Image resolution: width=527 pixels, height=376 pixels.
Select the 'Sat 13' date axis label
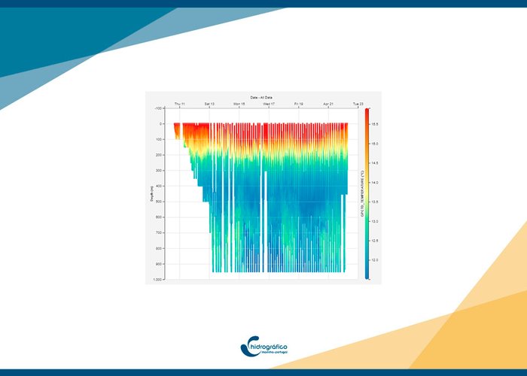(x=209, y=104)
